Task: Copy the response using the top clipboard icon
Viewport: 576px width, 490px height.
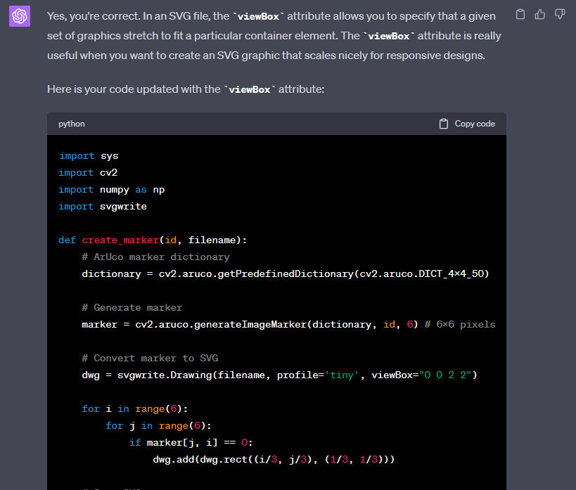Action: pos(520,14)
